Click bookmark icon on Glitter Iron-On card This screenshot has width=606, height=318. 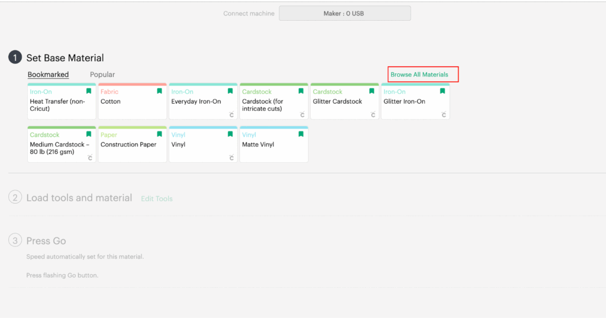[442, 92]
